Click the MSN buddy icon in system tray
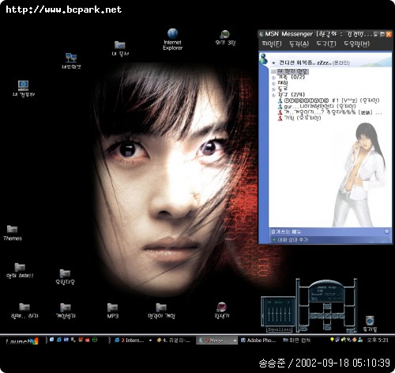The width and height of the screenshot is (395, 373). (360, 340)
